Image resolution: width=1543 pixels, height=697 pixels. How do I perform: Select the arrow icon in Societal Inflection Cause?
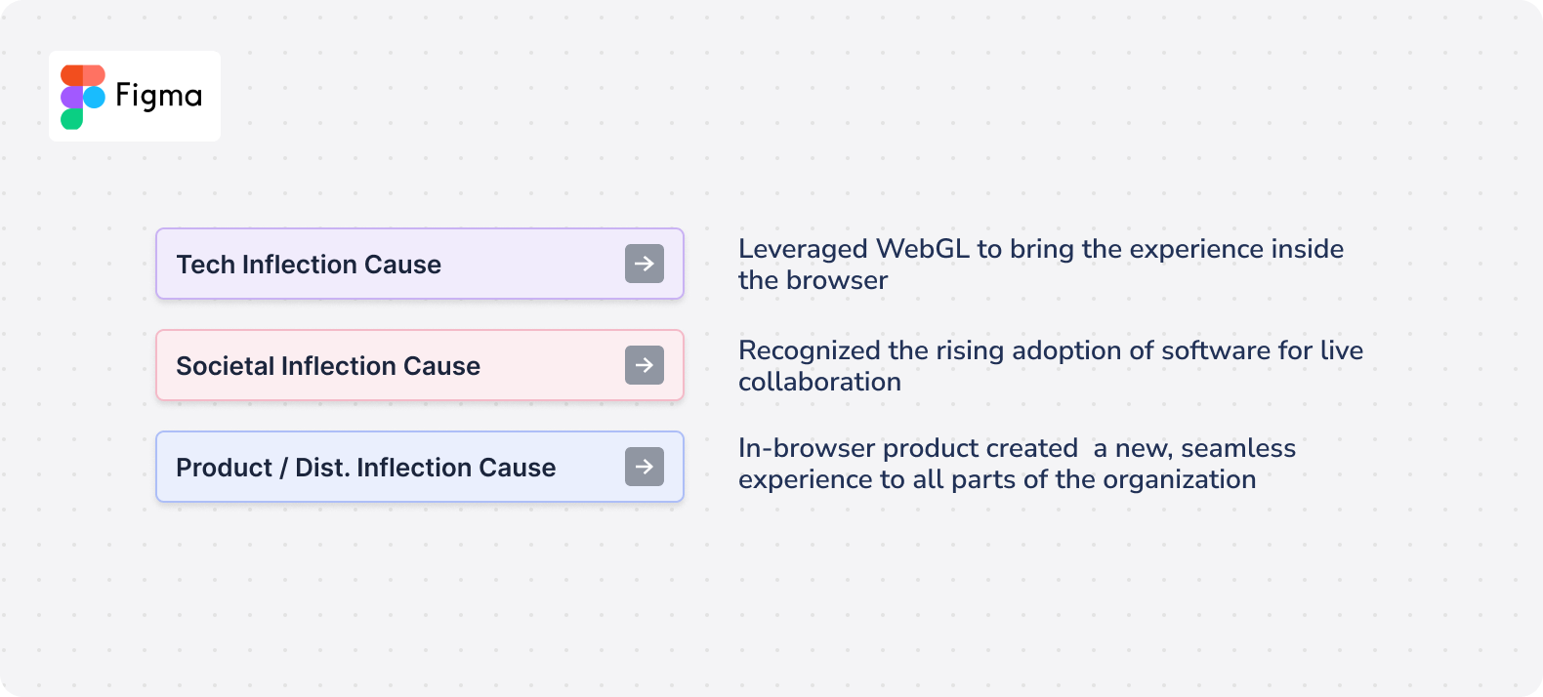[645, 365]
